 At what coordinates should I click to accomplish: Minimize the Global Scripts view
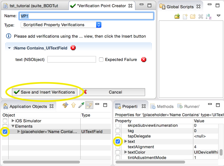[x=210, y=5]
